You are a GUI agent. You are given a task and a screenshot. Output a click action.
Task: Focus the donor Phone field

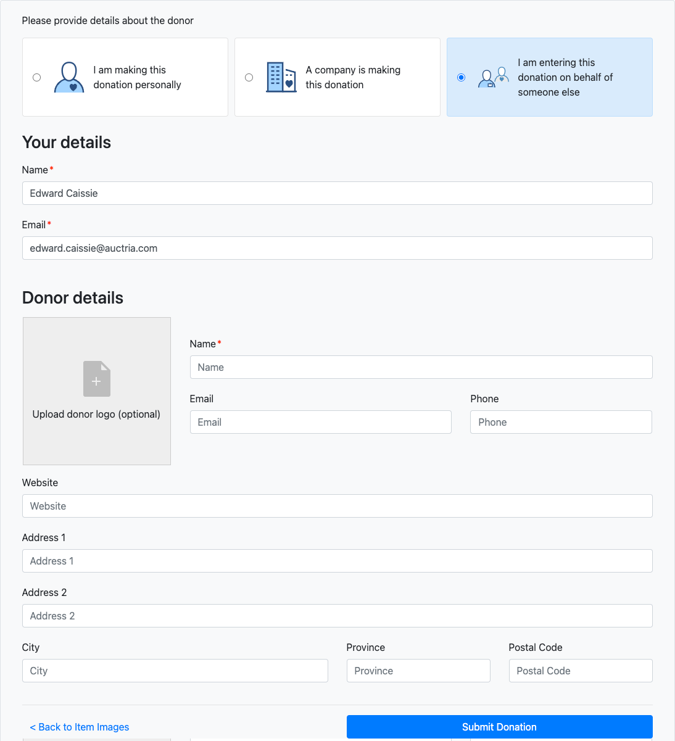point(561,422)
